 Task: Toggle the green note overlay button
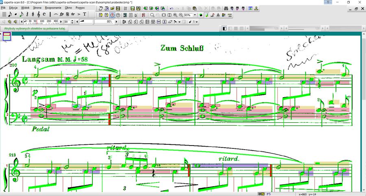pos(207,15)
